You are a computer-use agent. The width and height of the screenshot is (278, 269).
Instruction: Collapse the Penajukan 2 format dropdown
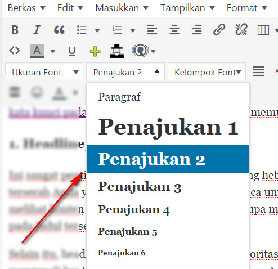tap(125, 72)
